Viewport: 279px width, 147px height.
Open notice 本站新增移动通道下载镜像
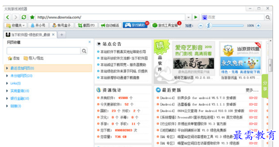[x=120, y=78]
